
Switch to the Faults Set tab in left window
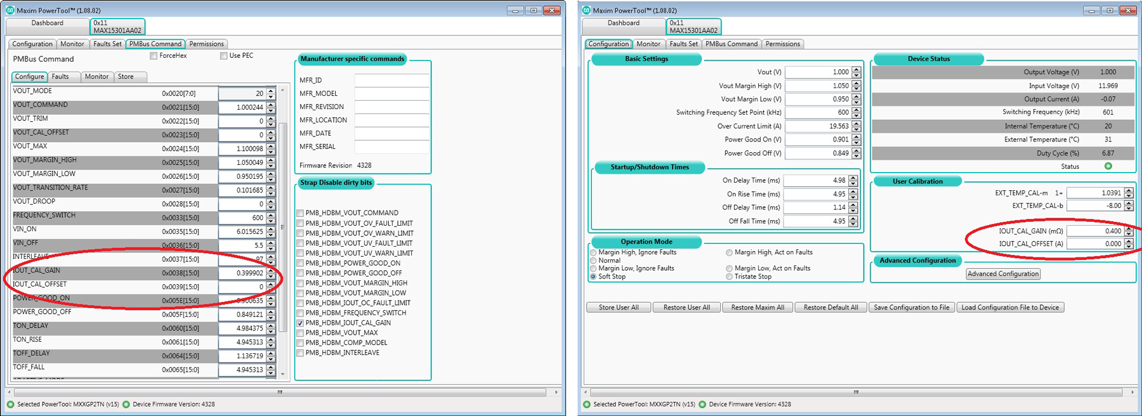coord(107,44)
